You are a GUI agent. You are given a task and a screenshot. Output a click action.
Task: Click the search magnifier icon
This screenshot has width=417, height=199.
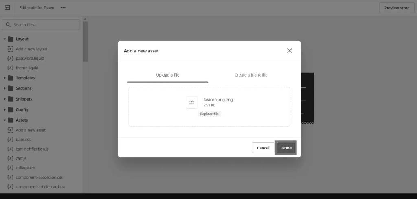(x=8, y=25)
